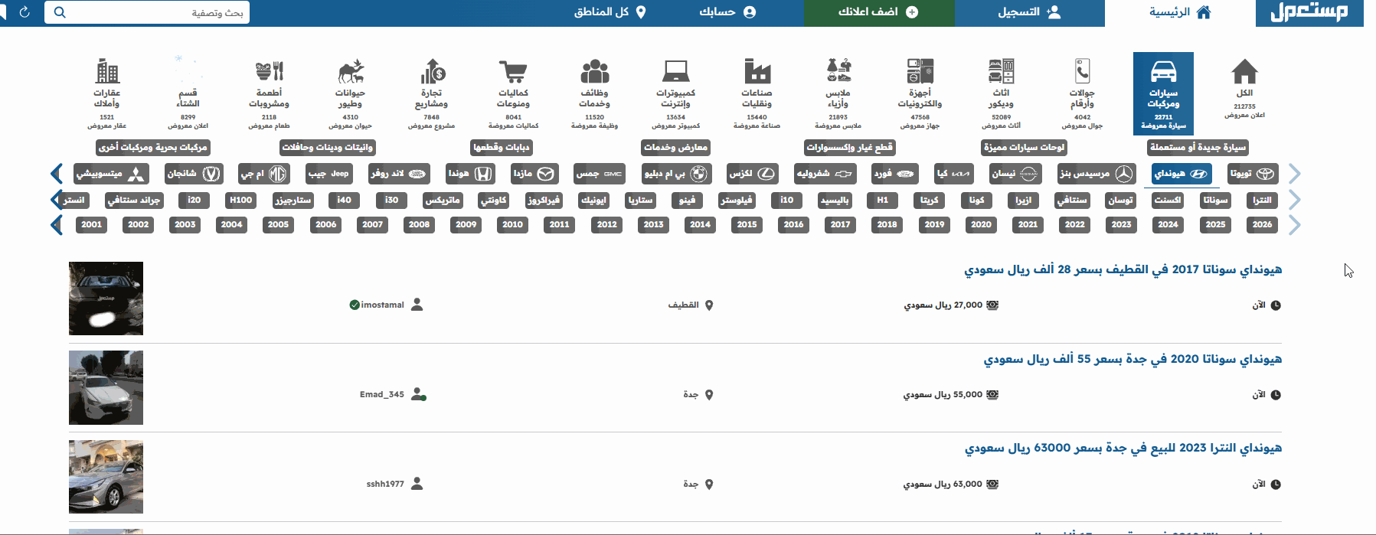Open the حسابك account menu
1376x535 pixels.
[727, 12]
